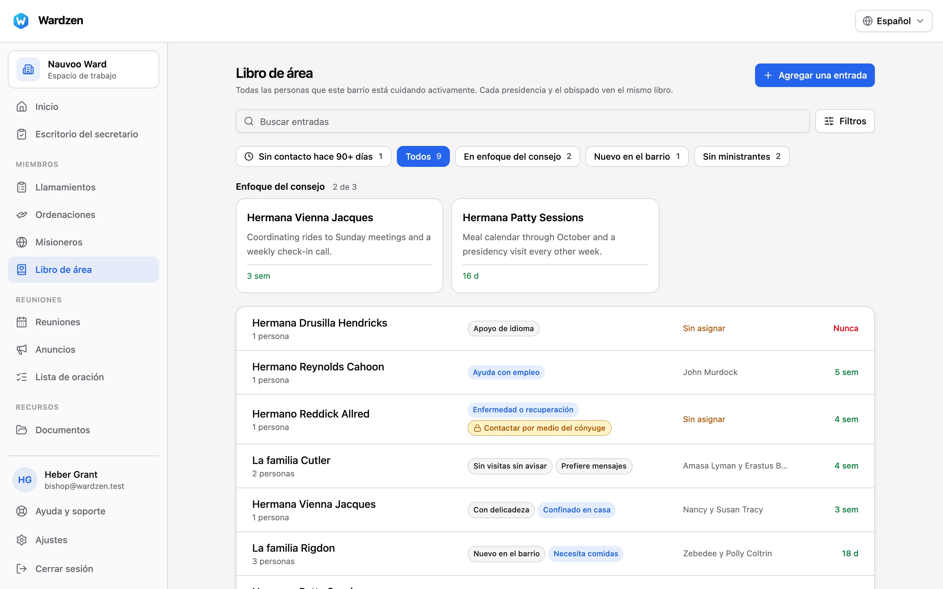Open the La familia Rigdon row
Viewport: 943px width, 589px height.
555,554
